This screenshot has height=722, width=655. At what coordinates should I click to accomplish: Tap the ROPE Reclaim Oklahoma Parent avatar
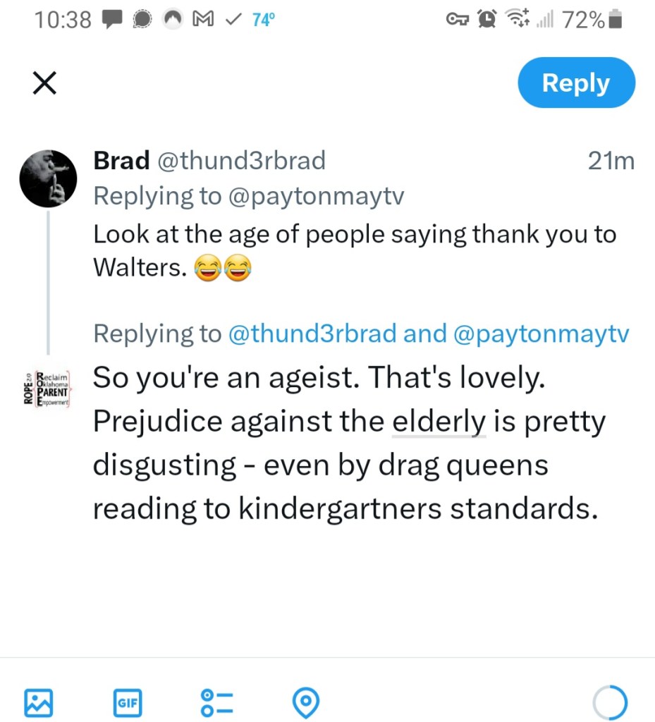(47, 390)
